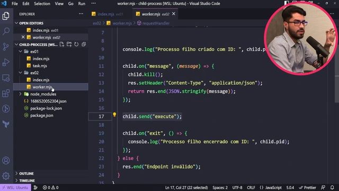The image size is (339, 191).
Task: Open Explorer more actions ellipsis
Action: (x=81, y=14)
